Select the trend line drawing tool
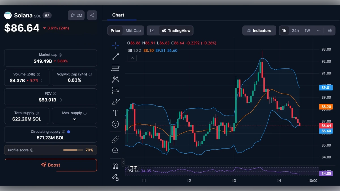 click(115, 57)
